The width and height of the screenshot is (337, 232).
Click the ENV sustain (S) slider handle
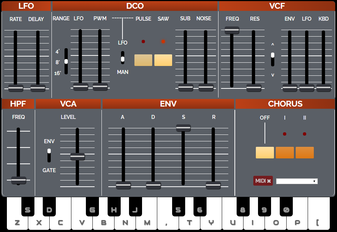point(183,128)
